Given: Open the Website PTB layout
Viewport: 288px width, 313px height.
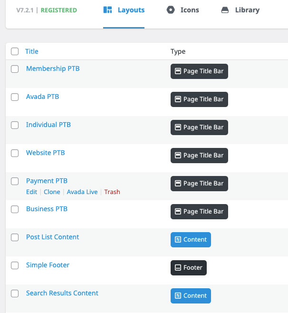Looking at the screenshot, I should (46, 153).
